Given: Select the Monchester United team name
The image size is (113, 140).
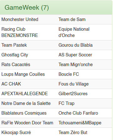Looking at the screenshot, I should 20,19.
